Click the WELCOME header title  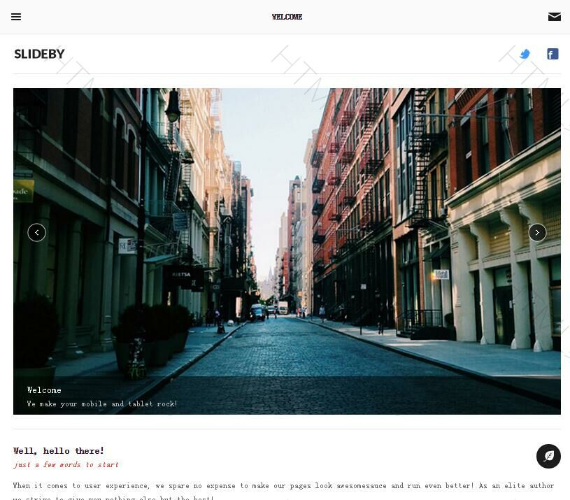pyautogui.click(x=287, y=17)
